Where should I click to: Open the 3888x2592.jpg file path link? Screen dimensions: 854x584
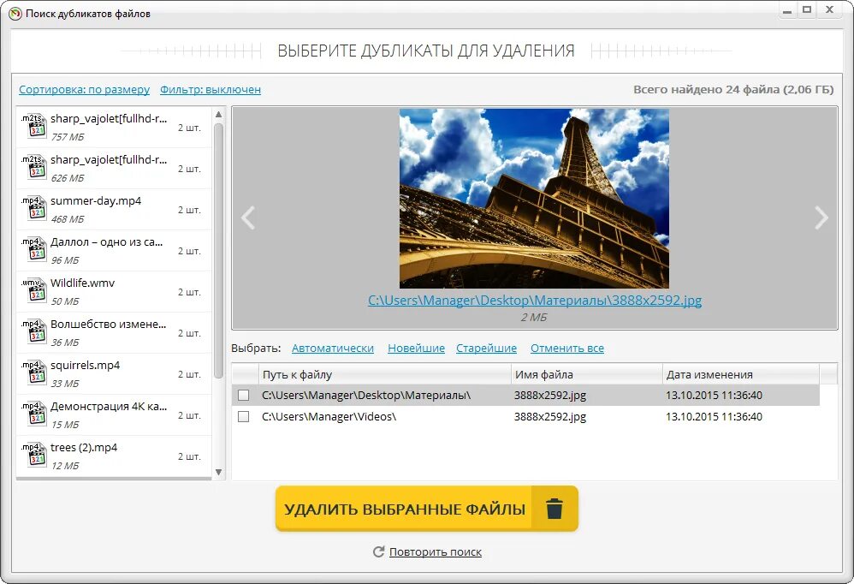(x=534, y=301)
